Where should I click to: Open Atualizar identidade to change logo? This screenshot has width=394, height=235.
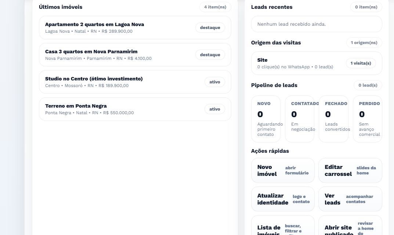point(282,199)
